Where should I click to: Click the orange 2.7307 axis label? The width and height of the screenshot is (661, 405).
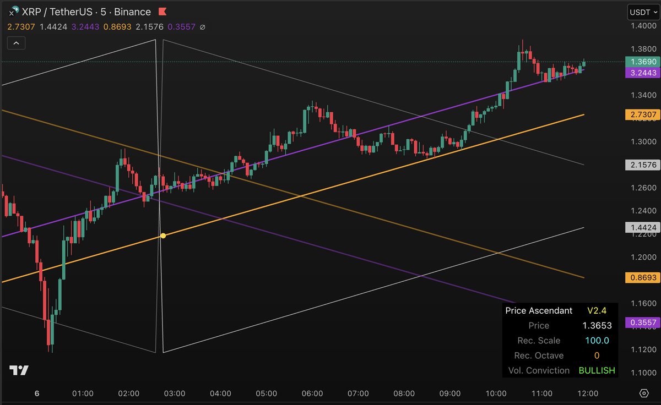642,114
